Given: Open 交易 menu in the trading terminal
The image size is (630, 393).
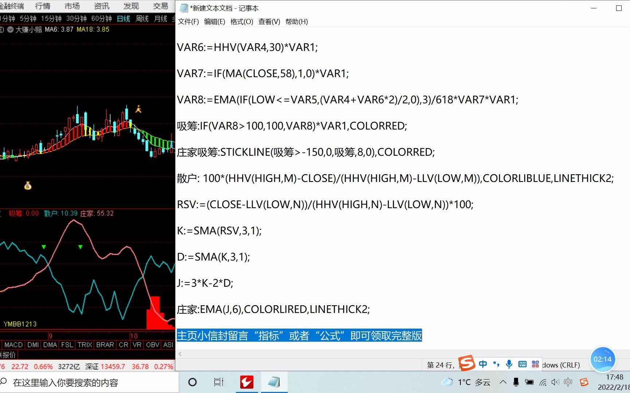Looking at the screenshot, I should (160, 6).
